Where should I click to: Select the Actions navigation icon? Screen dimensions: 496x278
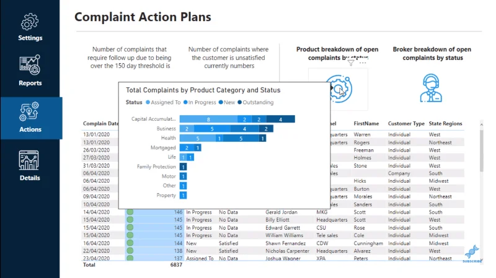[29, 111]
